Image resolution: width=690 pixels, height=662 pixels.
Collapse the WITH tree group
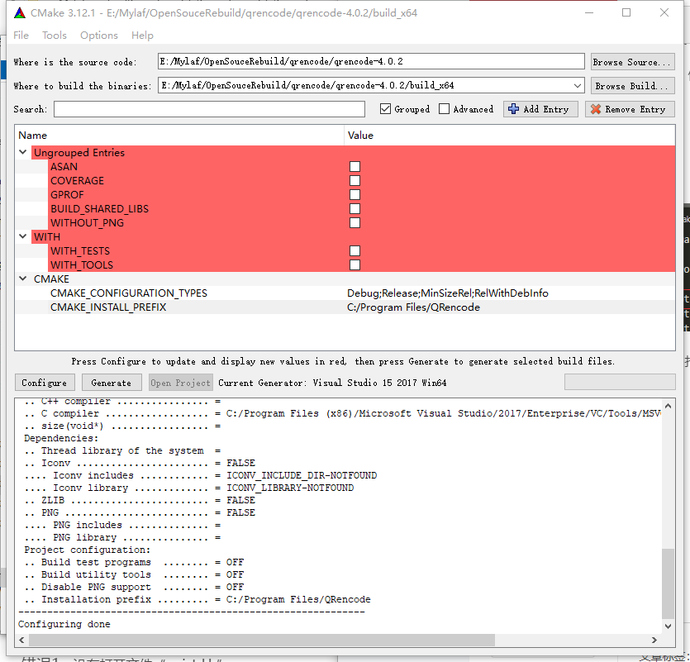(x=22, y=236)
